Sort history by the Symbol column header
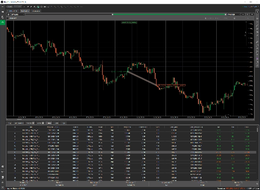260x190 pixels. [x=75, y=127]
